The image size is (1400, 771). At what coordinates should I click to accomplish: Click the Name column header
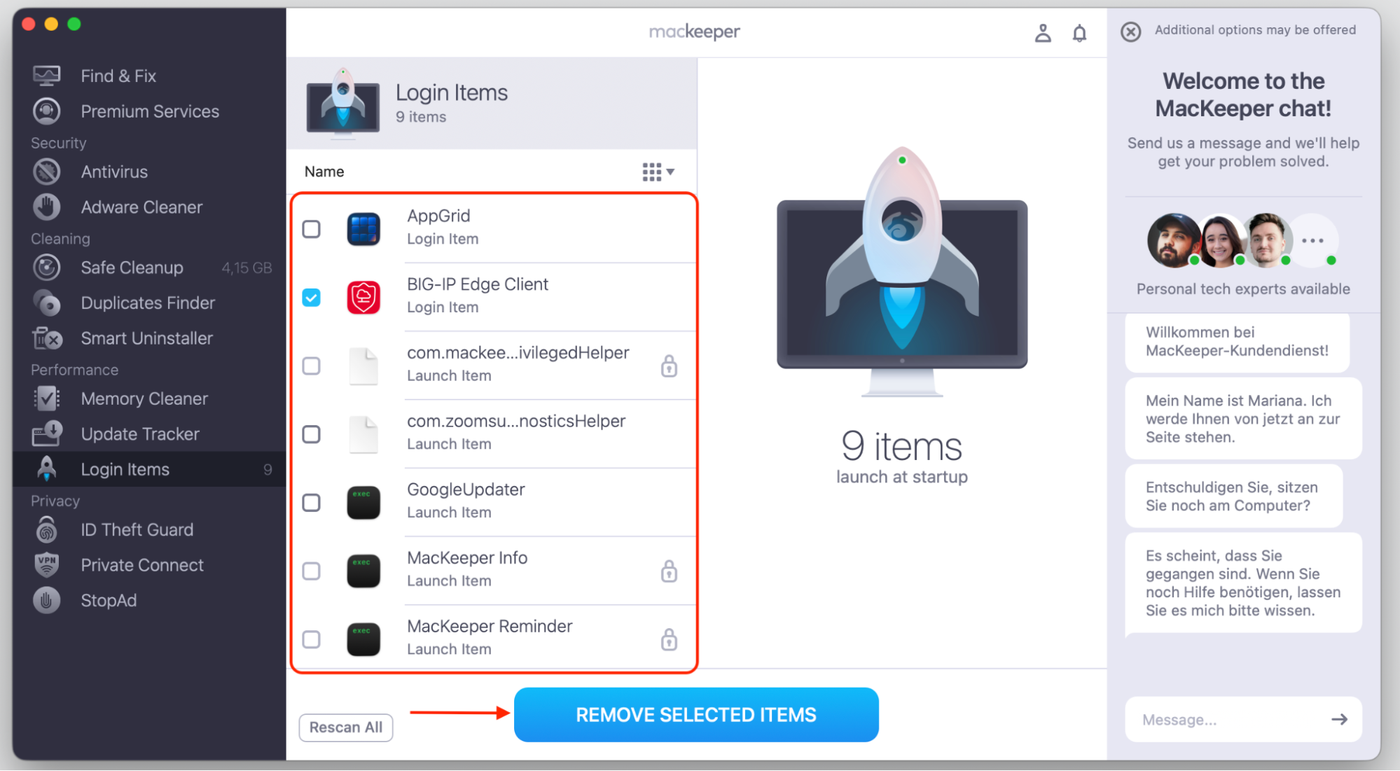(x=324, y=172)
